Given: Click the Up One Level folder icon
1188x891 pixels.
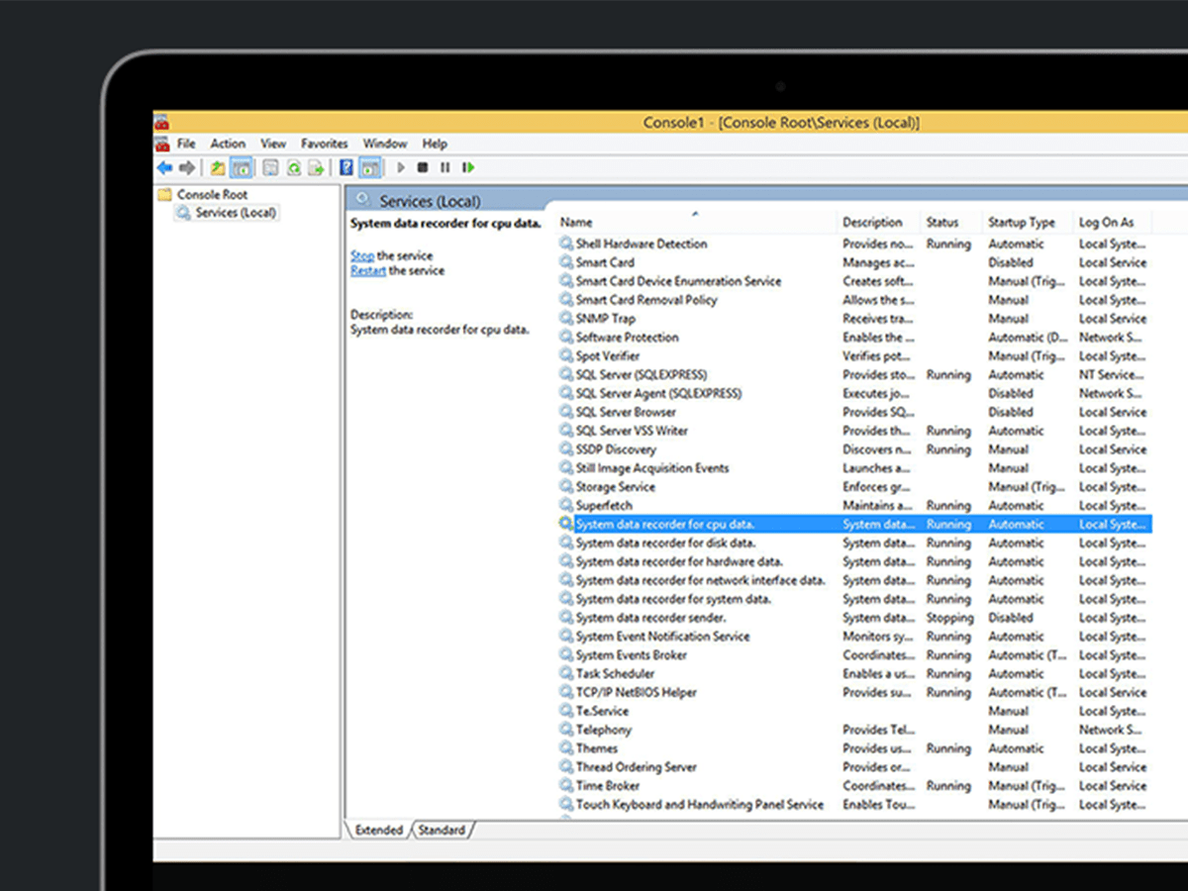Looking at the screenshot, I should coord(218,168).
